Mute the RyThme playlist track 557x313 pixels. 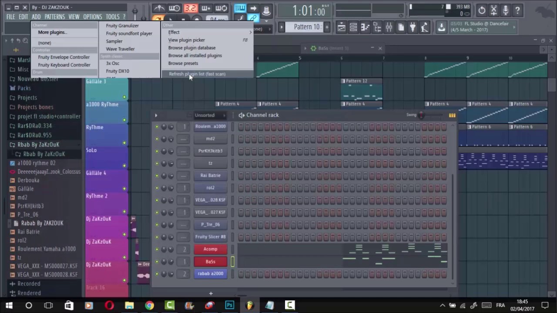click(124, 143)
